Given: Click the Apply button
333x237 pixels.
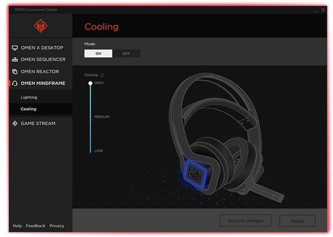Looking at the screenshot, I should [x=297, y=221].
